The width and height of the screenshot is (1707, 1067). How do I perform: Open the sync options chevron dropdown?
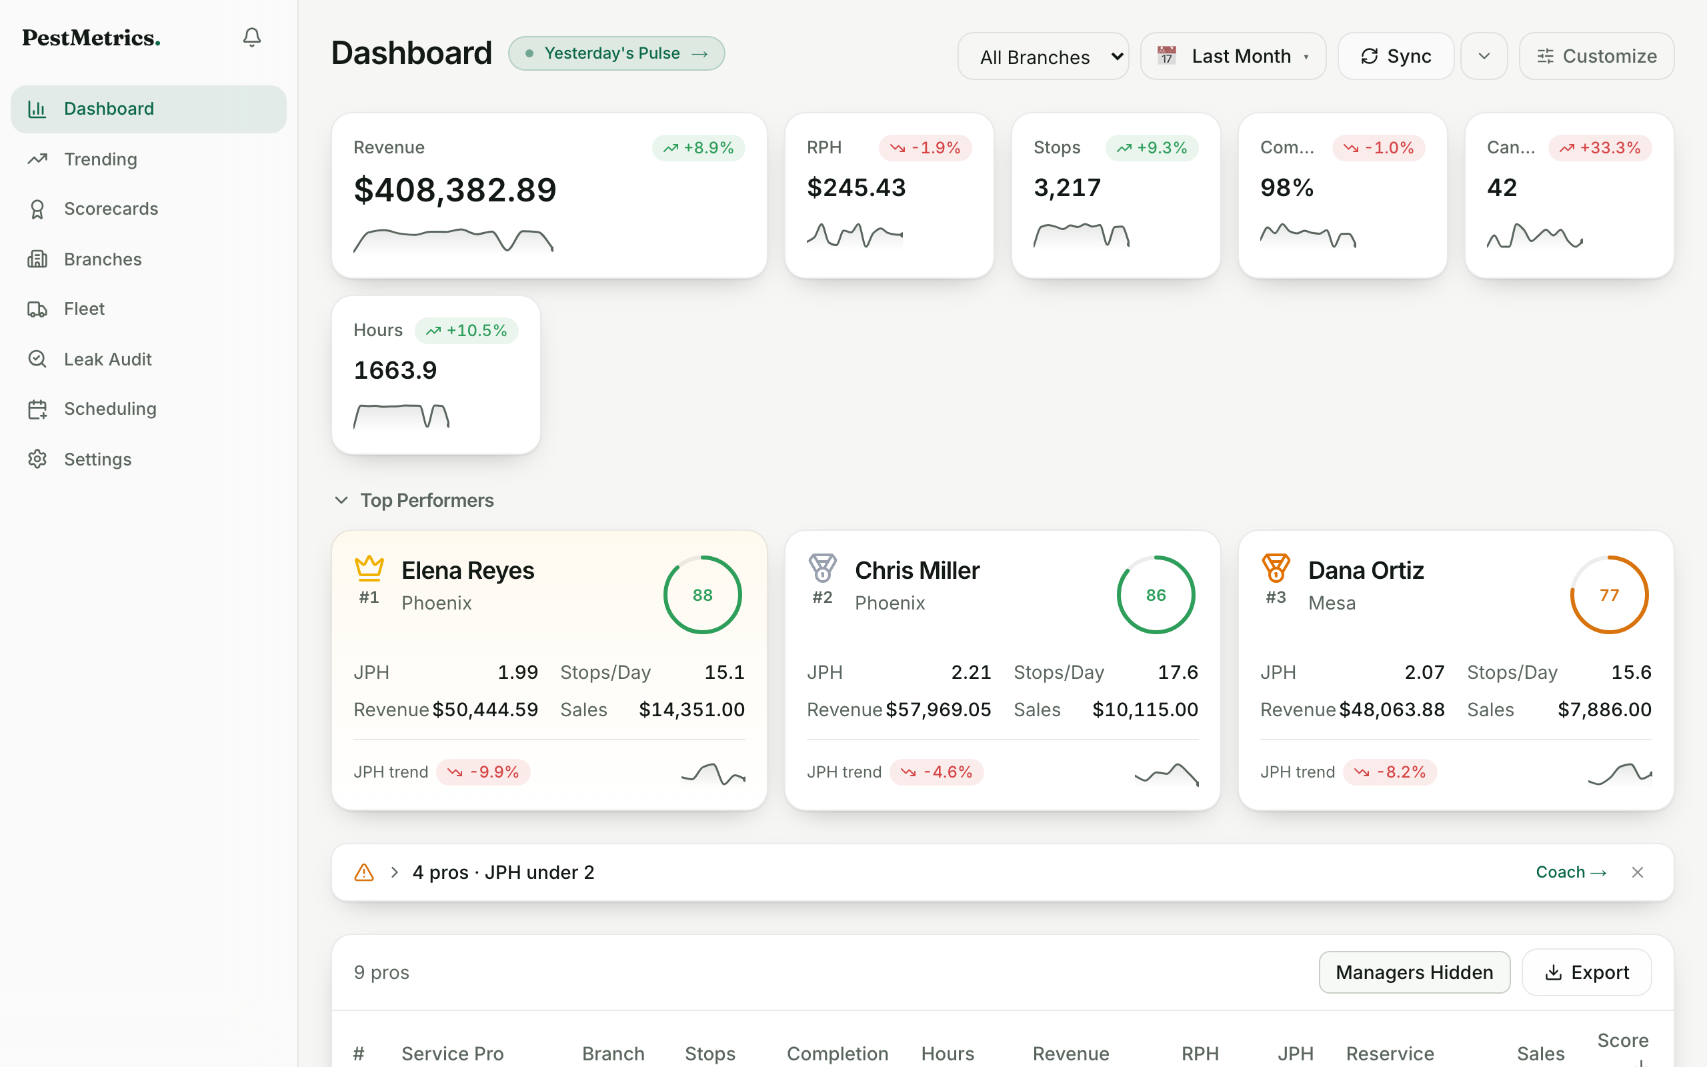click(x=1484, y=57)
